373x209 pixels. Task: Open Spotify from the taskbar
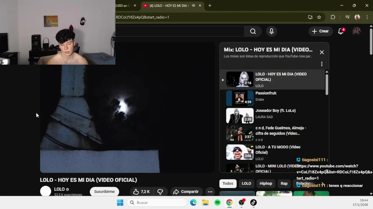[x=217, y=203]
